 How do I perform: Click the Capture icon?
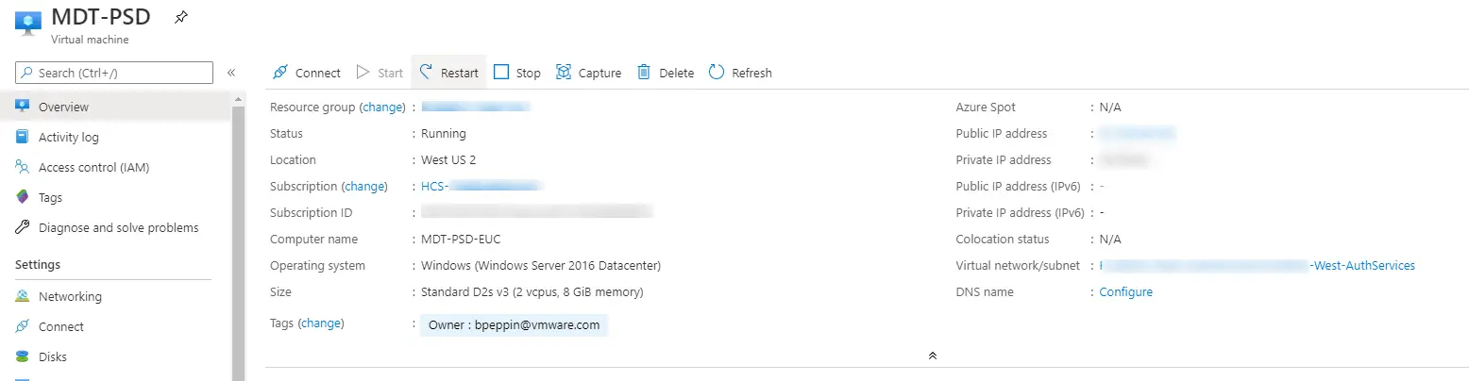[x=564, y=73]
